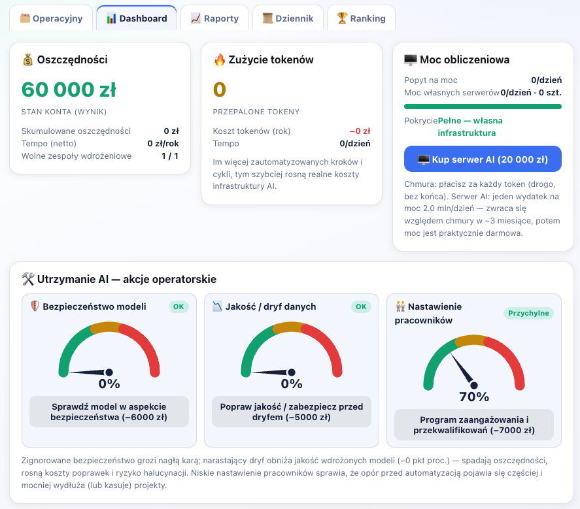580x509 pixels.
Task: Click the tools icon beside Utrzymanie AI
Action: pyautogui.click(x=27, y=279)
